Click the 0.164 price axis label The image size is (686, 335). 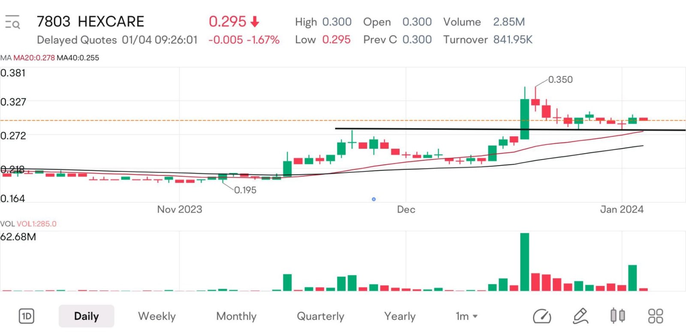point(12,198)
